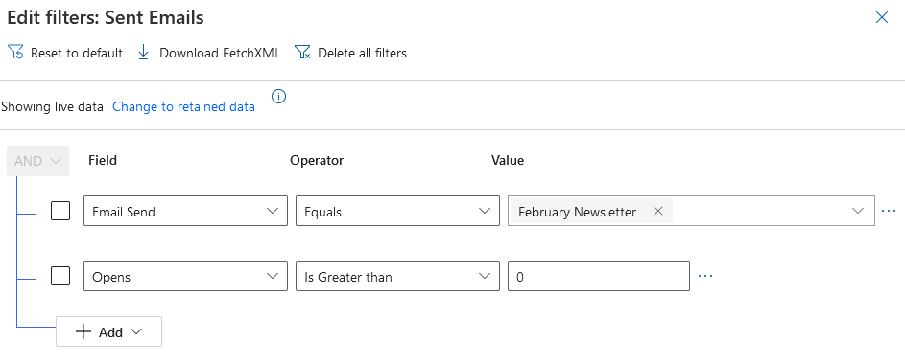Open more options for Email Send row

coord(889,212)
